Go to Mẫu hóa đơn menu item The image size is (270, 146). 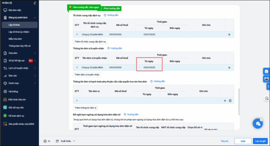tap(15, 39)
